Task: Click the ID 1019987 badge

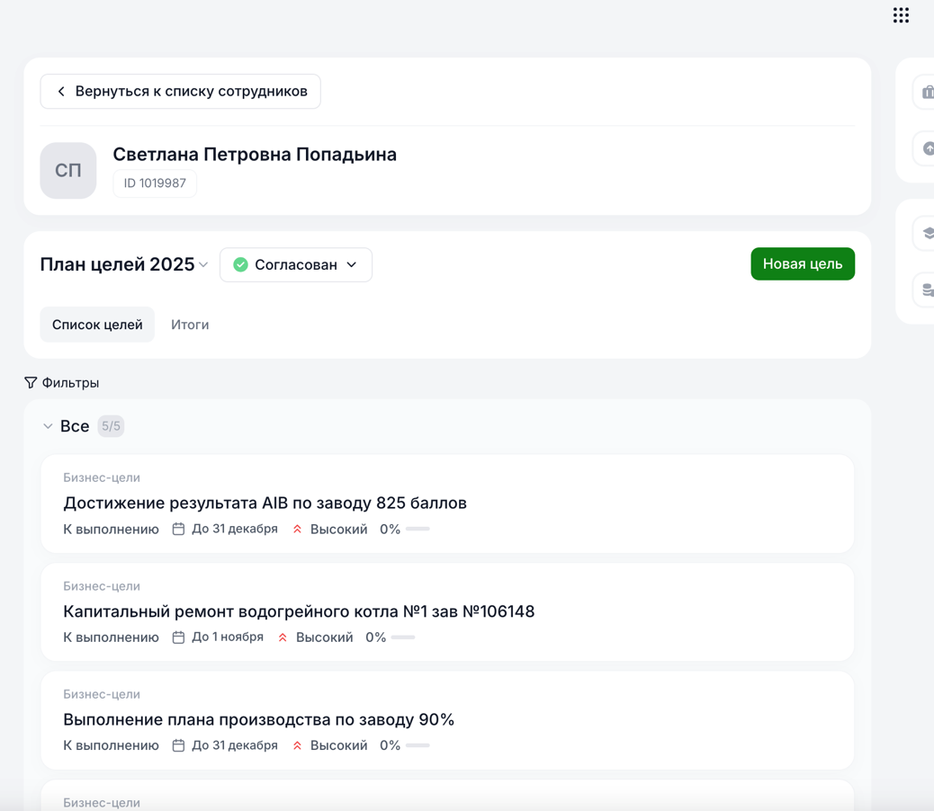Action: click(x=155, y=183)
